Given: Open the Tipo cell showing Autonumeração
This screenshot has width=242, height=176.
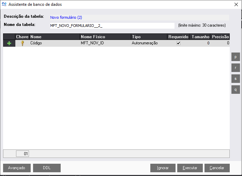Looking at the screenshot, I should coord(149,43).
